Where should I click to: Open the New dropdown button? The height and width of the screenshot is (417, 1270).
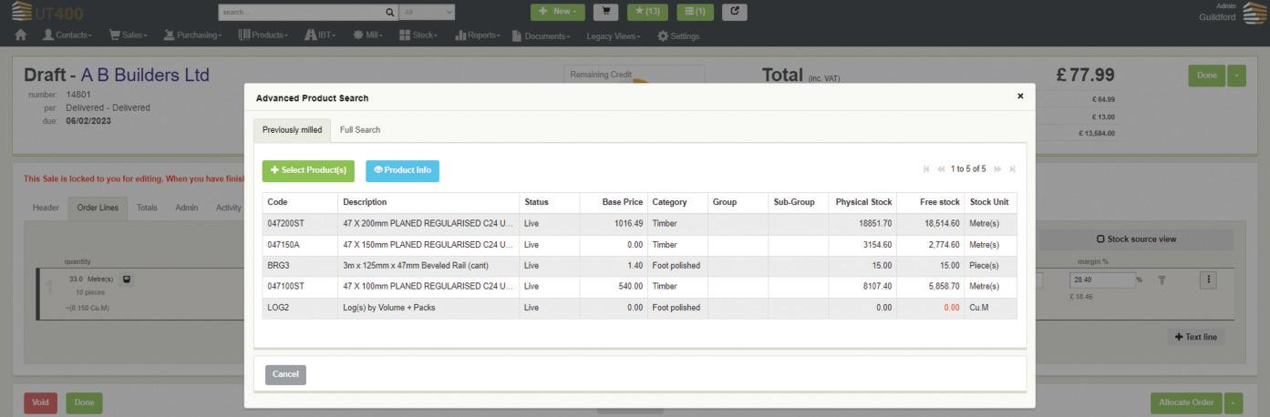[x=558, y=12]
